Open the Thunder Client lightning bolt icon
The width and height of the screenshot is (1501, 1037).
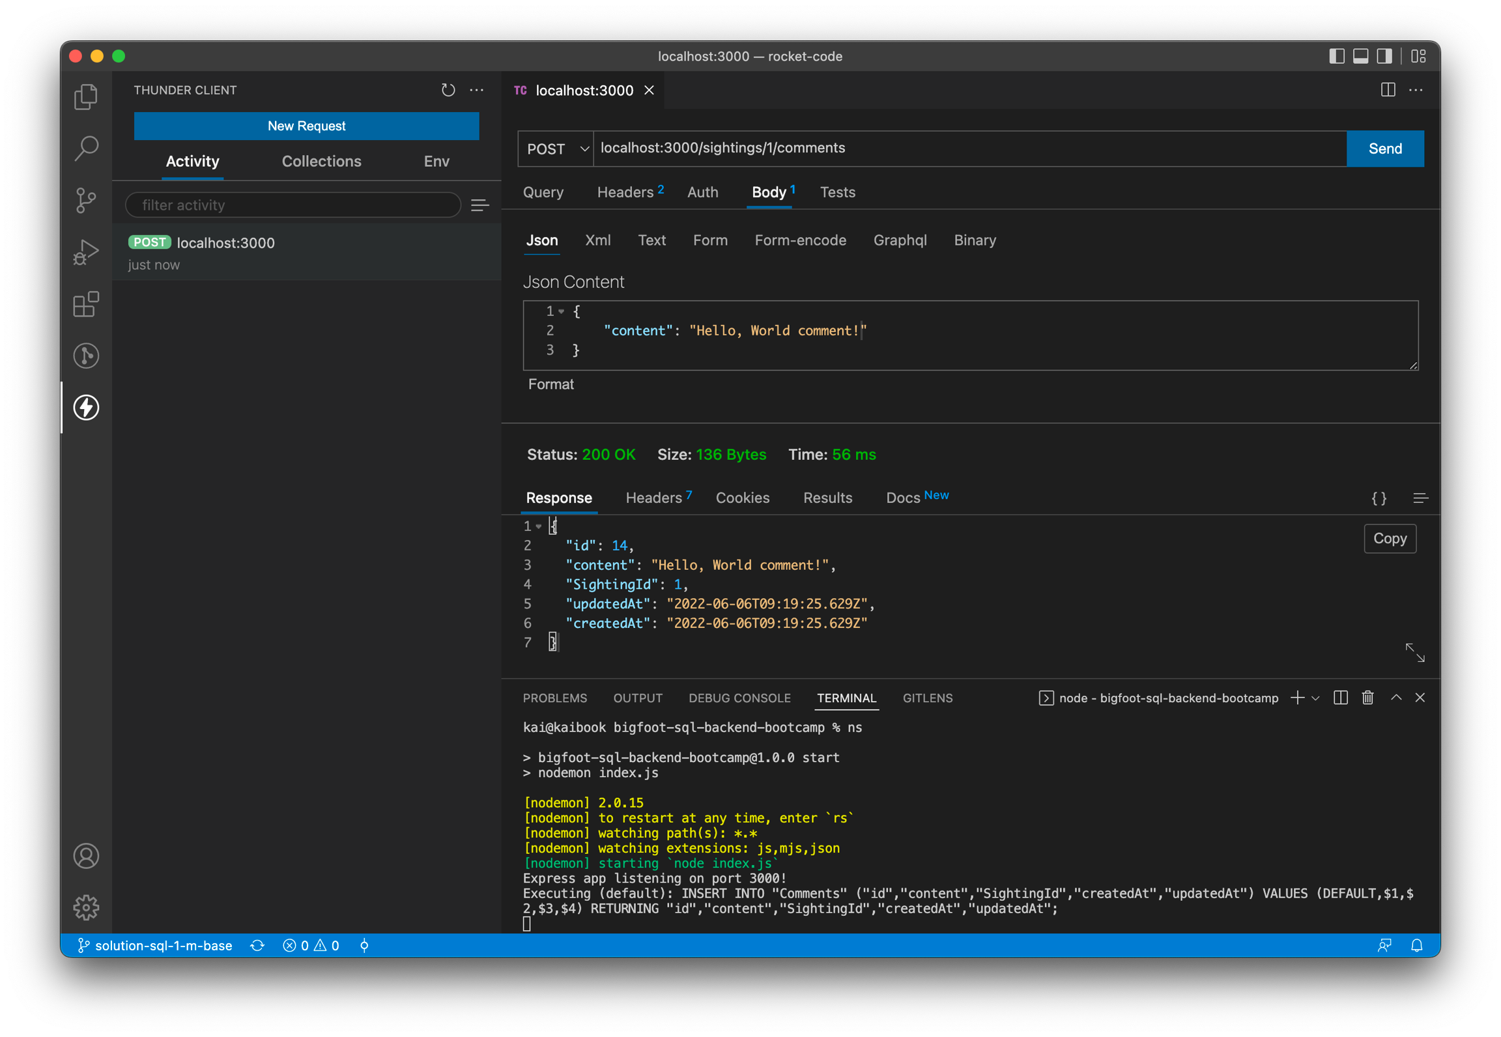[x=86, y=408]
